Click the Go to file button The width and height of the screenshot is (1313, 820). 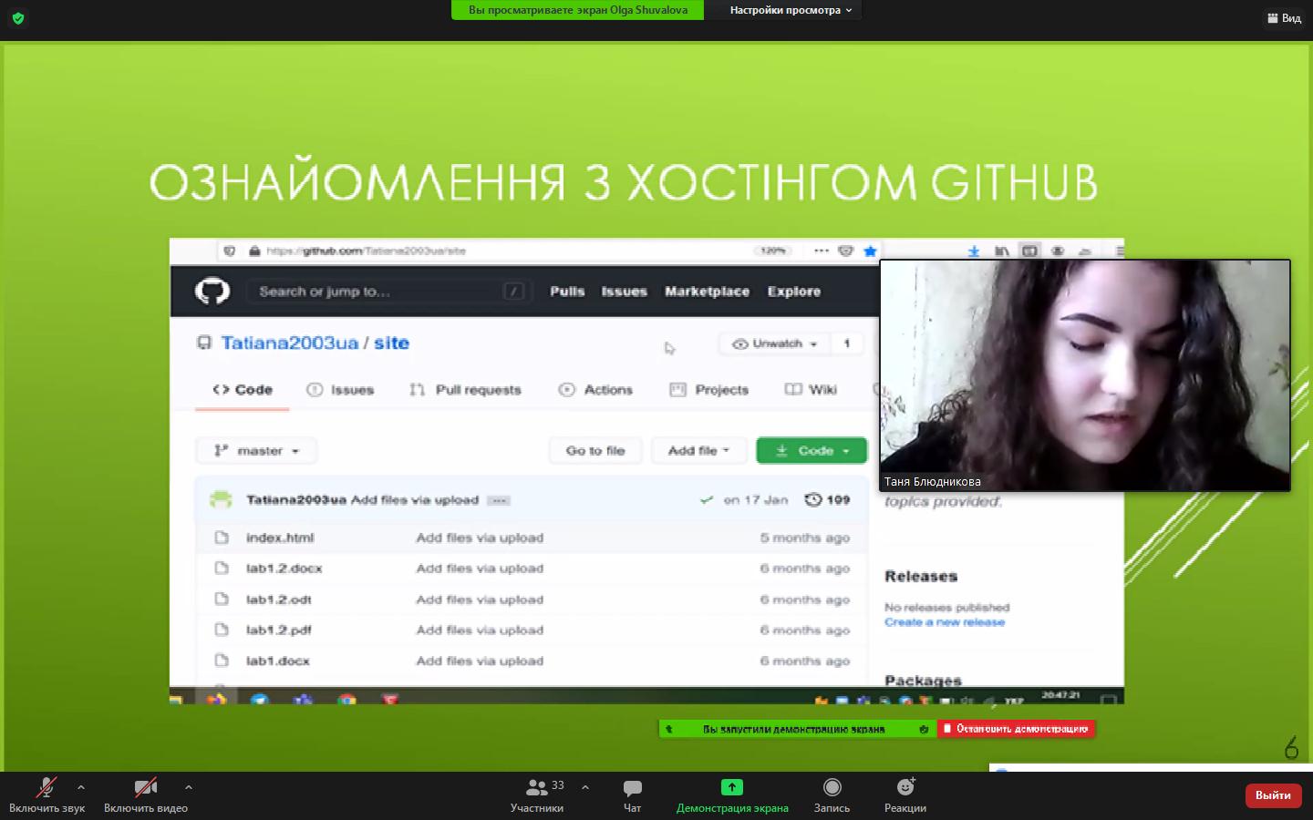pyautogui.click(x=595, y=451)
